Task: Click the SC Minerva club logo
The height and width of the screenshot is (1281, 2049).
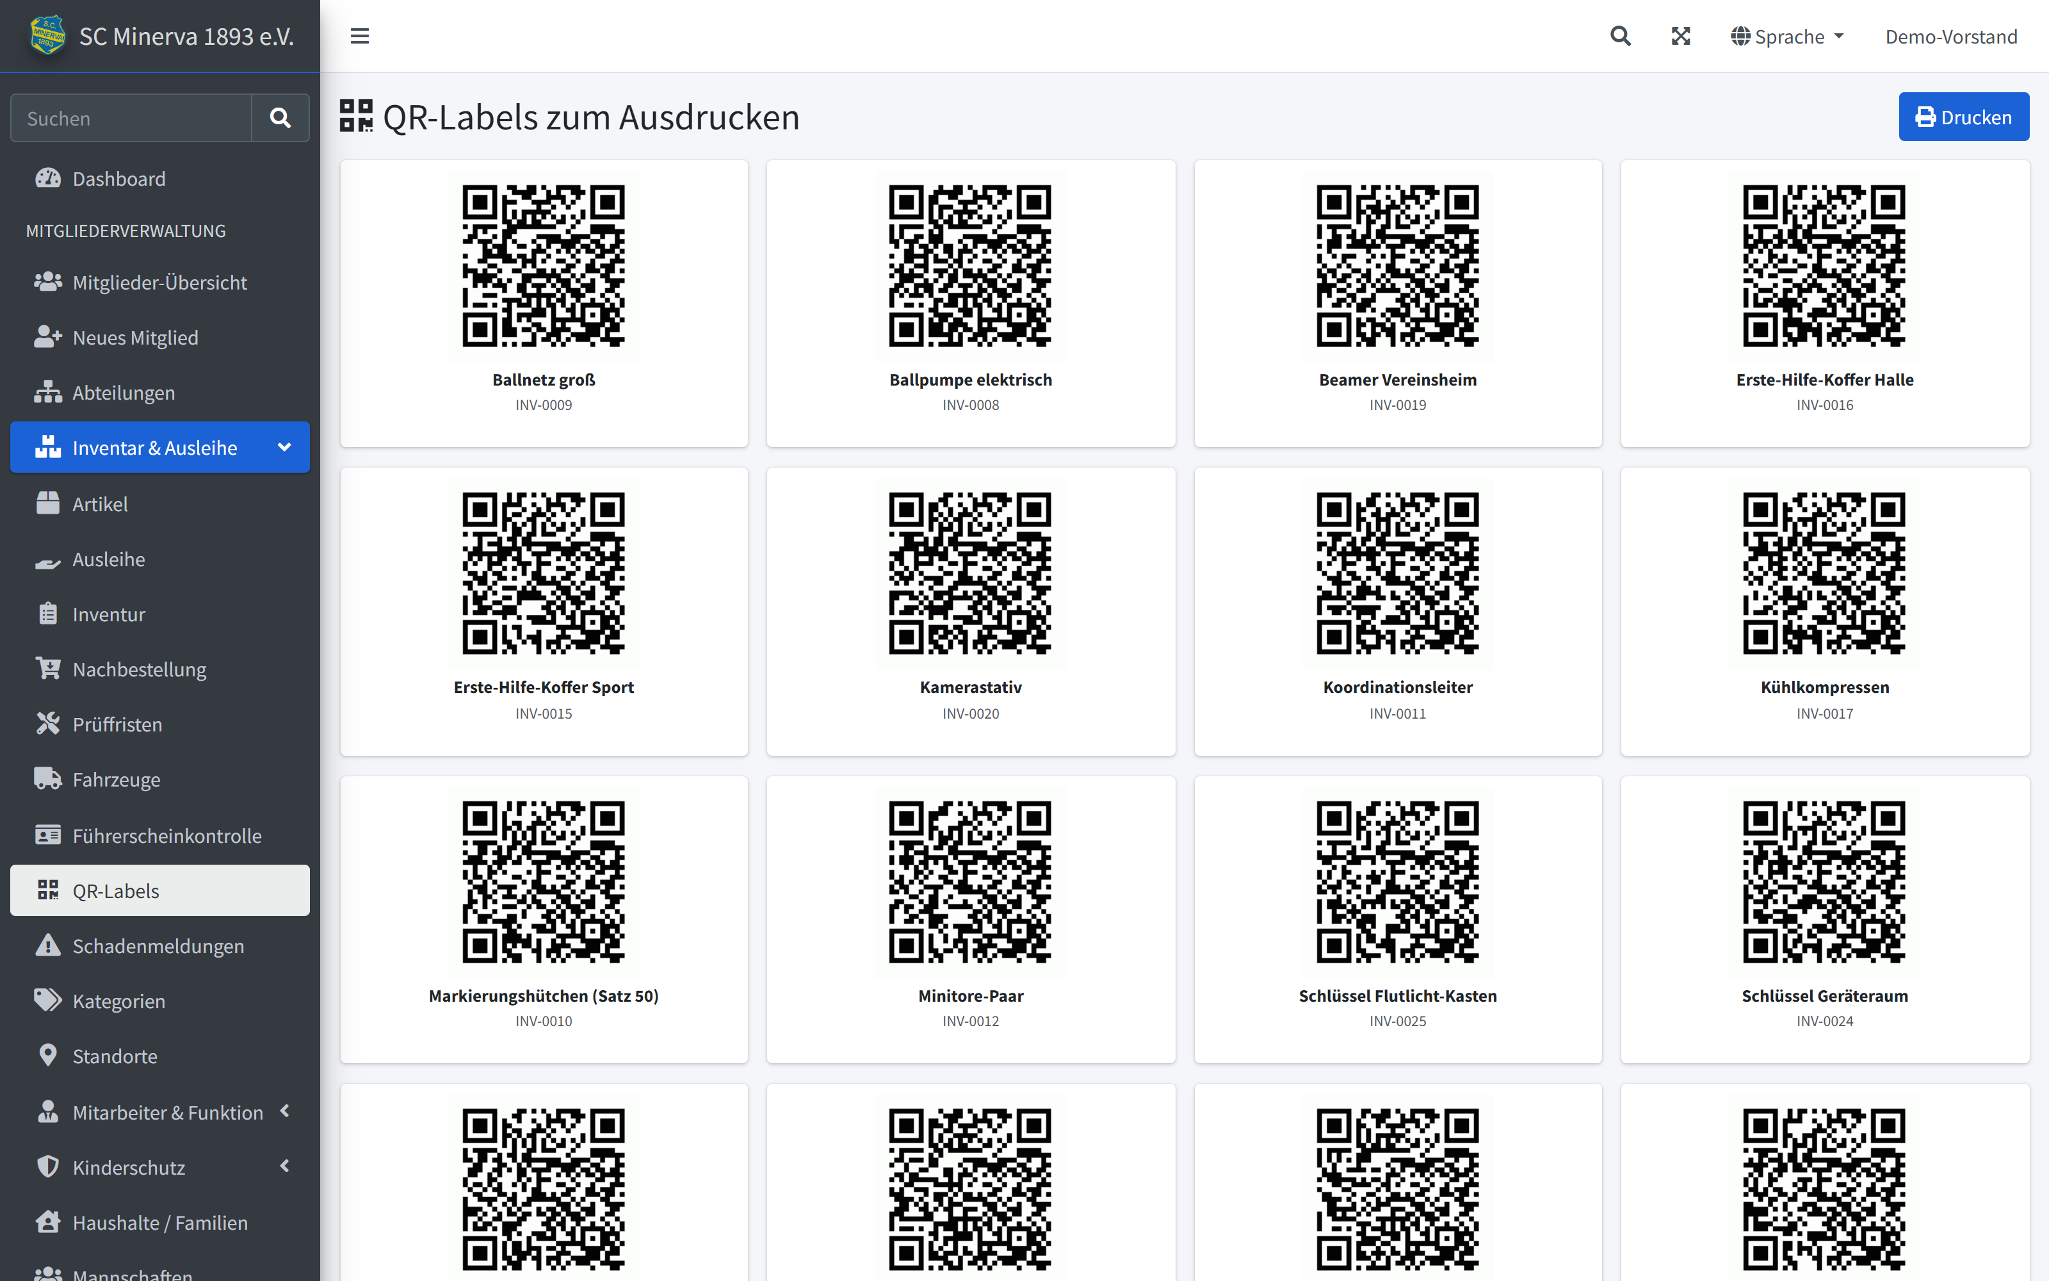Action: (x=47, y=36)
